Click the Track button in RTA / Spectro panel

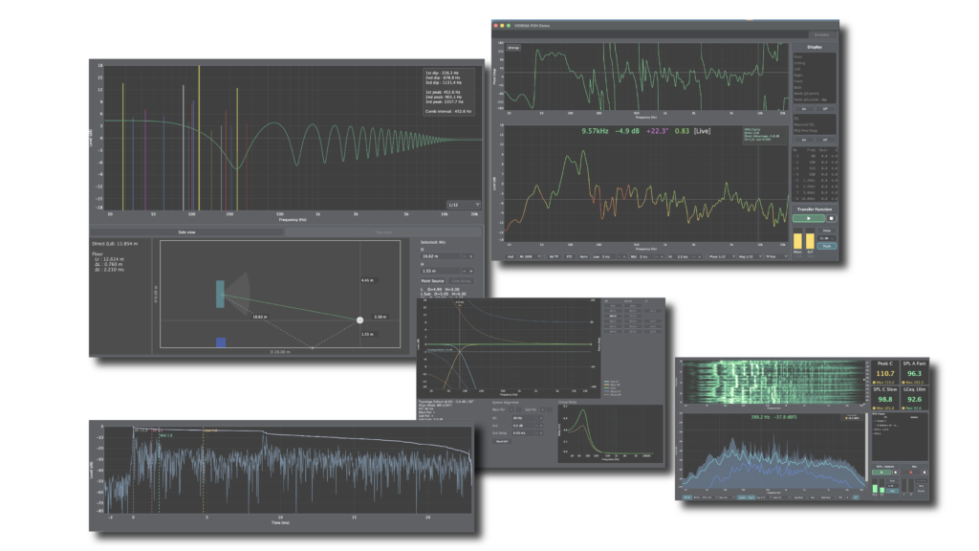pyautogui.click(x=892, y=491)
